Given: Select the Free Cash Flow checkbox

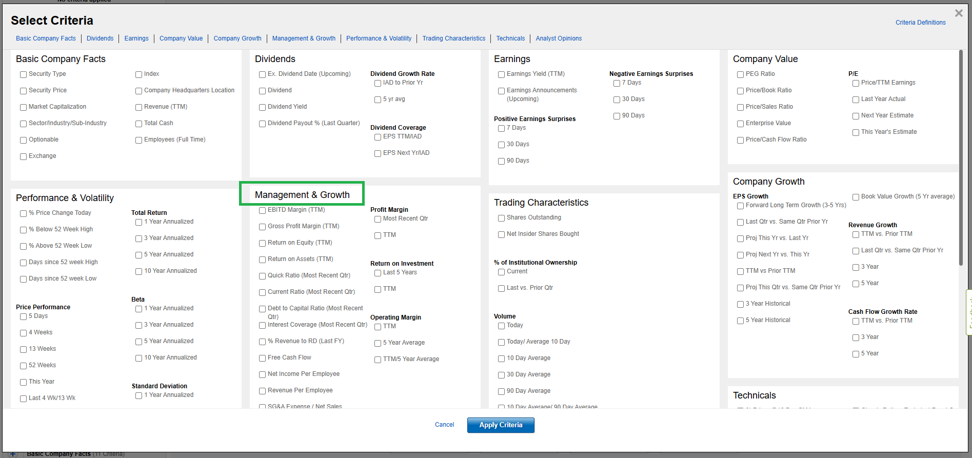Looking at the screenshot, I should click(x=263, y=358).
